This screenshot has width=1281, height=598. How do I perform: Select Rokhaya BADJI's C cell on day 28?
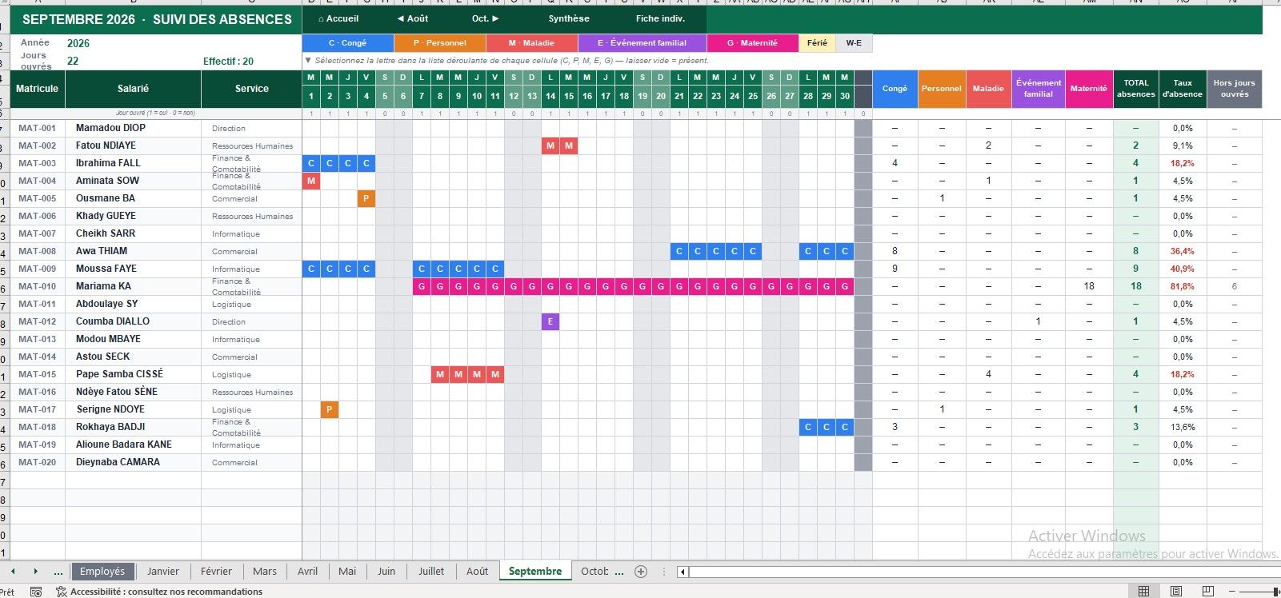808,427
